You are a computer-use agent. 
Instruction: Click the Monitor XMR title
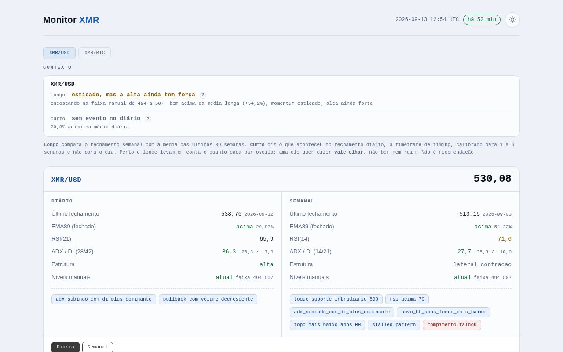(71, 20)
